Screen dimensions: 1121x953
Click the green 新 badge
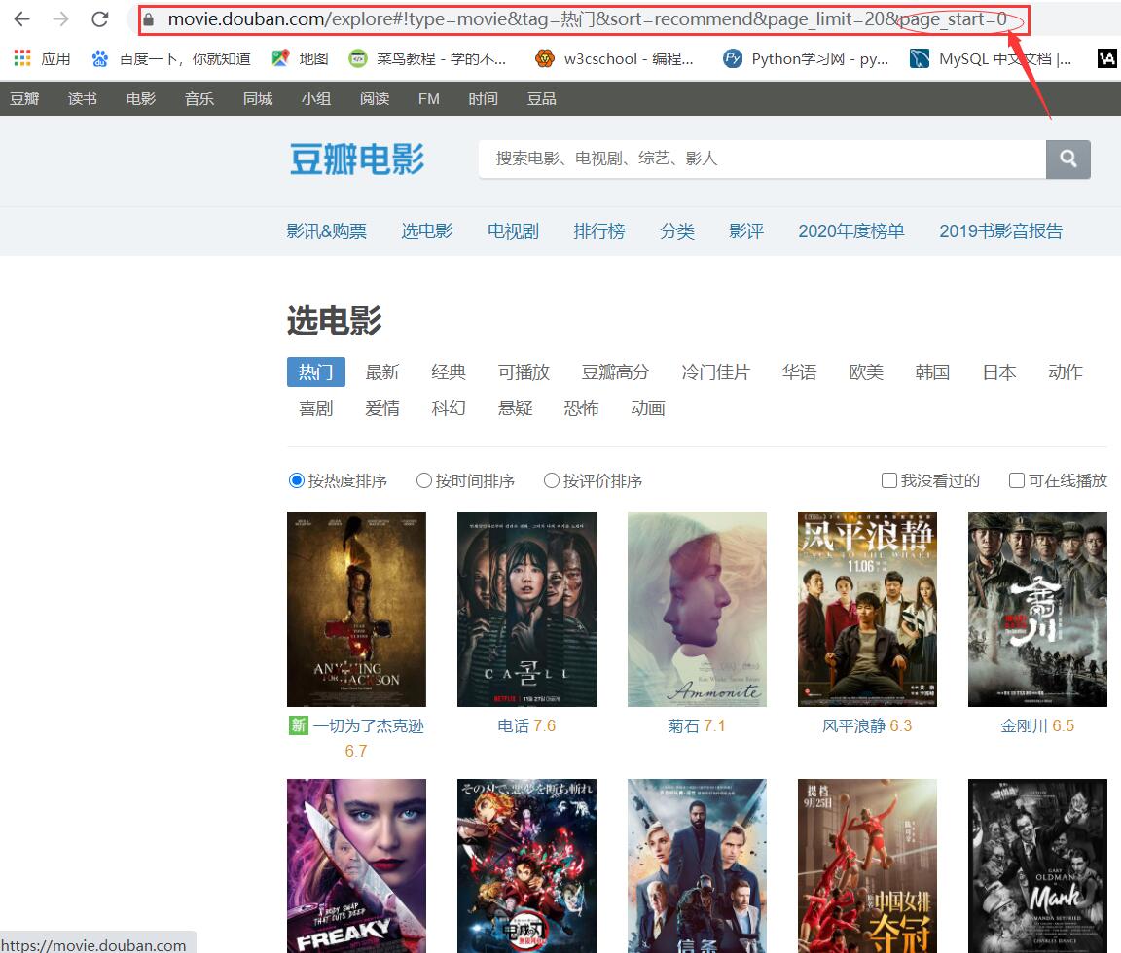coord(298,725)
